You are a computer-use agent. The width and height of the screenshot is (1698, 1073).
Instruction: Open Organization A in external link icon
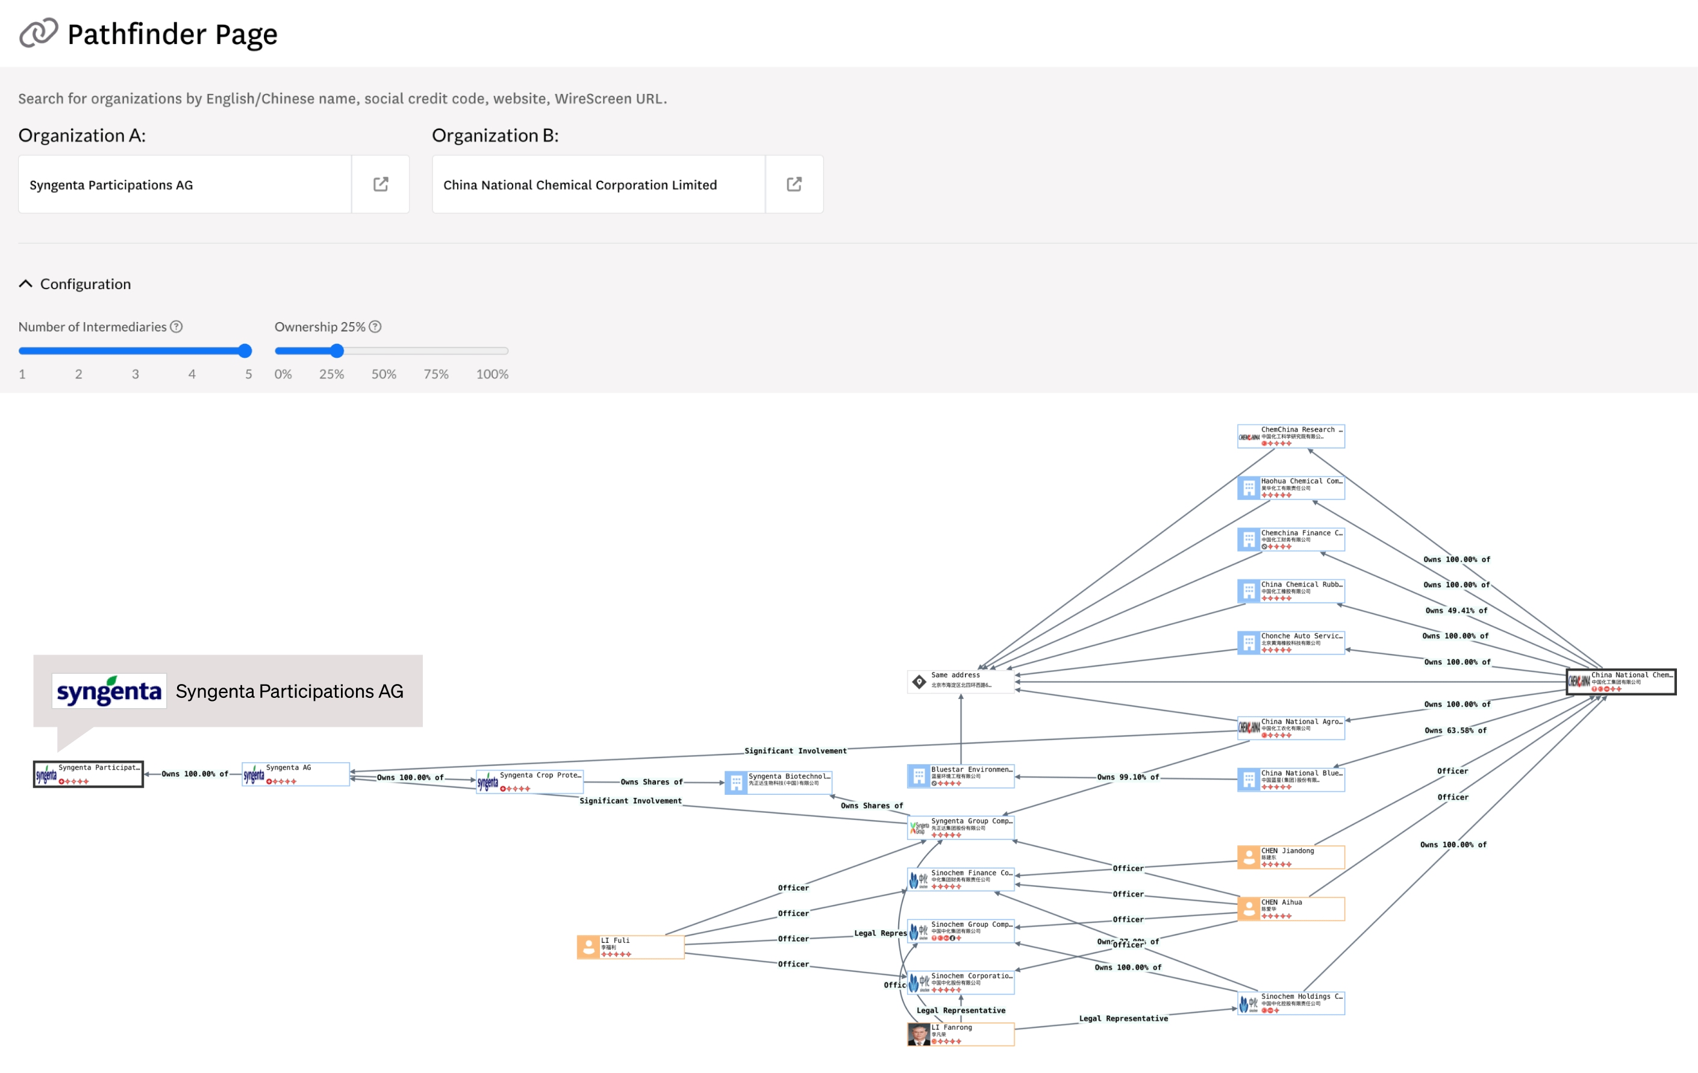380,185
